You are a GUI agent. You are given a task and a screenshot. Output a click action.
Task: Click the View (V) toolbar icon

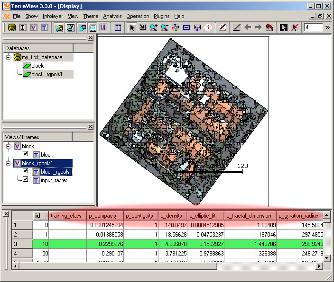point(33,28)
